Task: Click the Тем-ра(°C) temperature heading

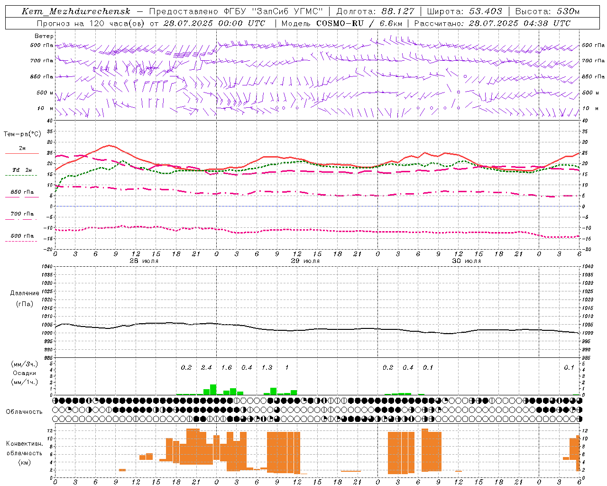Action: click(x=22, y=134)
